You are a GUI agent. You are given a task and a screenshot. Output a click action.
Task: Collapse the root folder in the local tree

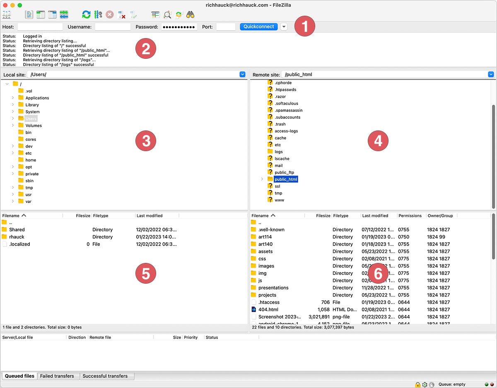7,84
